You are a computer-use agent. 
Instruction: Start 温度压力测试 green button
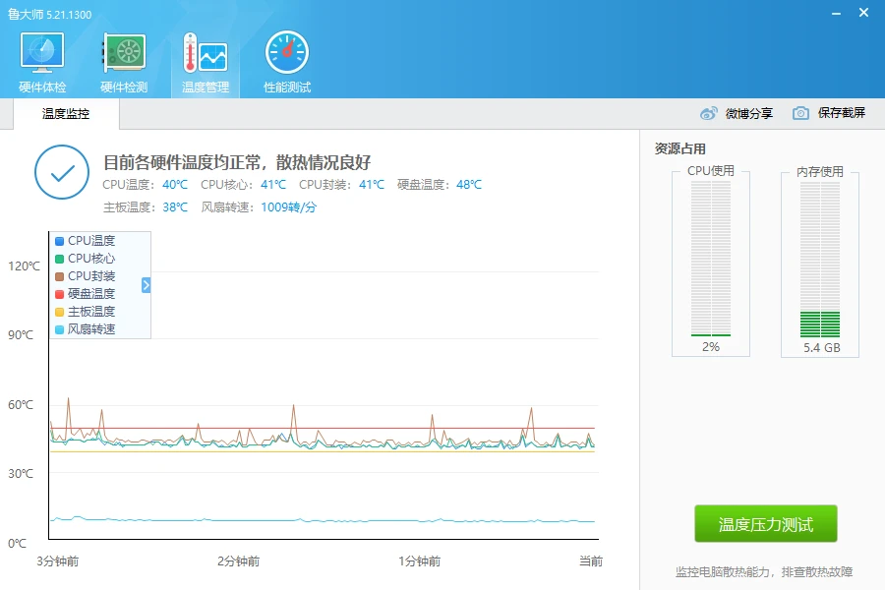(x=765, y=524)
